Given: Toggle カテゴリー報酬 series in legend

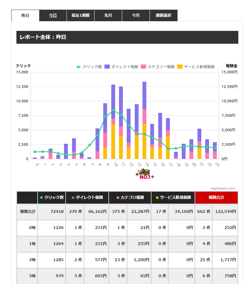Looking at the screenshot, I should pos(158,67).
